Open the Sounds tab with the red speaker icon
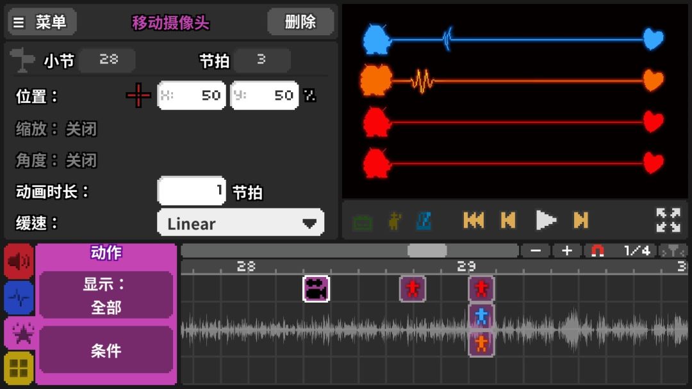The image size is (692, 389). [x=17, y=261]
